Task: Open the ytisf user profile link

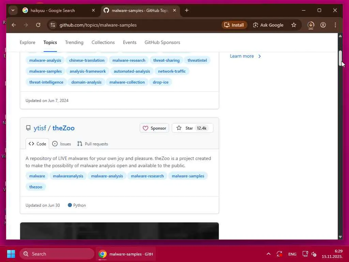Action: coord(40,128)
